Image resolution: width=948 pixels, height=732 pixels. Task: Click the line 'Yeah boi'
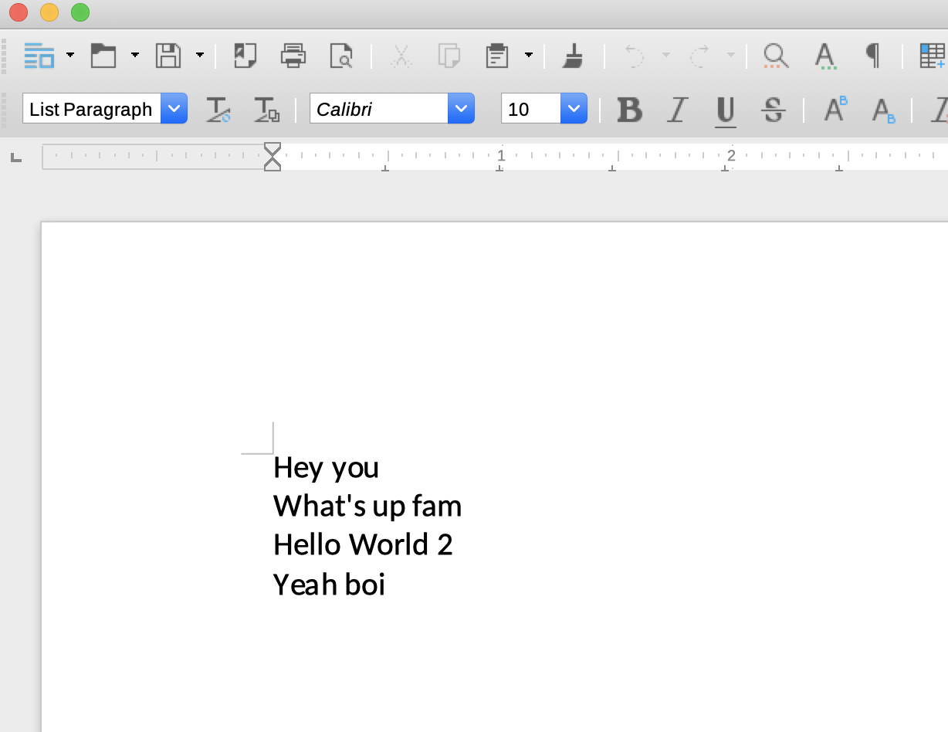click(x=329, y=585)
